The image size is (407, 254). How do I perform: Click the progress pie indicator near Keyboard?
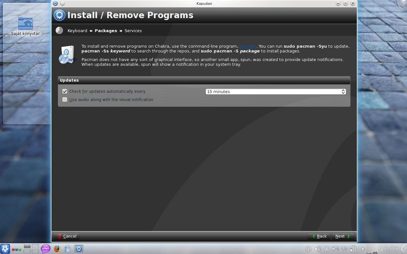[x=59, y=30]
